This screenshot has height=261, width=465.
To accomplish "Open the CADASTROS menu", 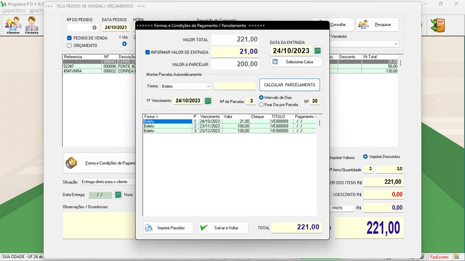I will point(13,10).
